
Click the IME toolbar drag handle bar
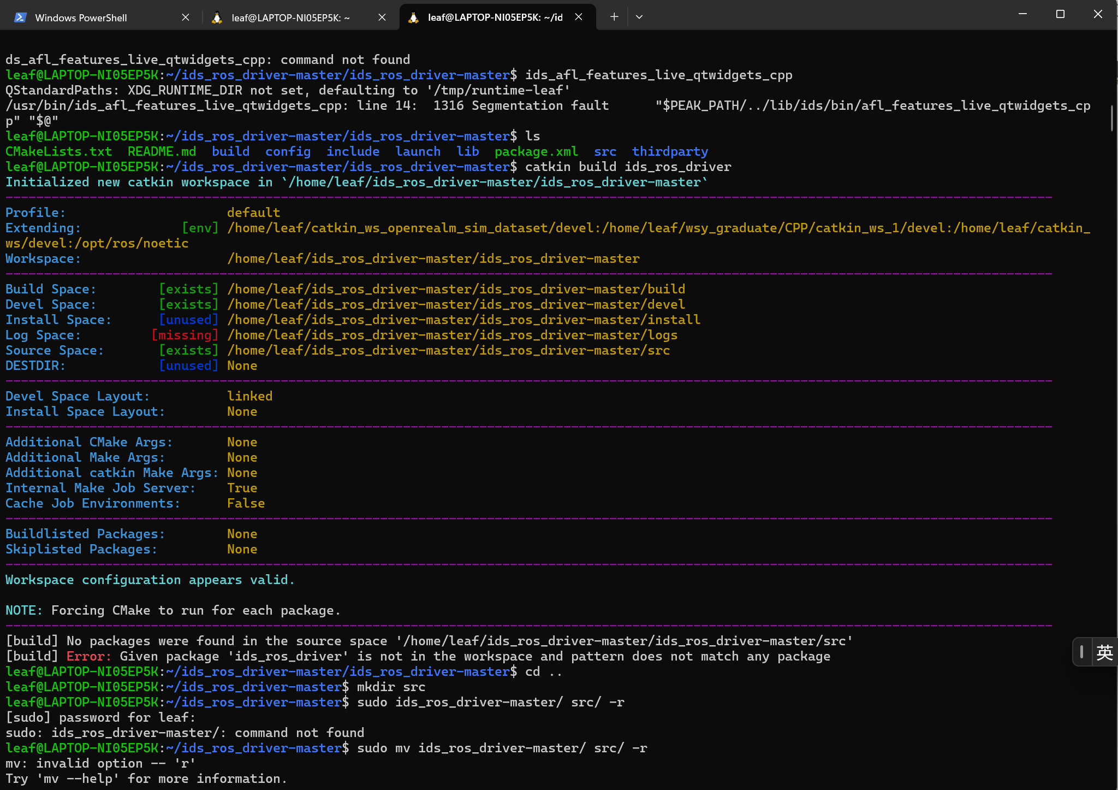[1081, 652]
